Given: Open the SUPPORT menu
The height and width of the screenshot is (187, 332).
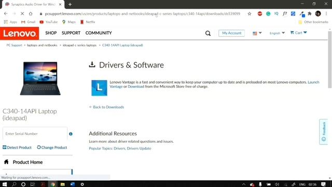Looking at the screenshot, I should click(71, 33).
